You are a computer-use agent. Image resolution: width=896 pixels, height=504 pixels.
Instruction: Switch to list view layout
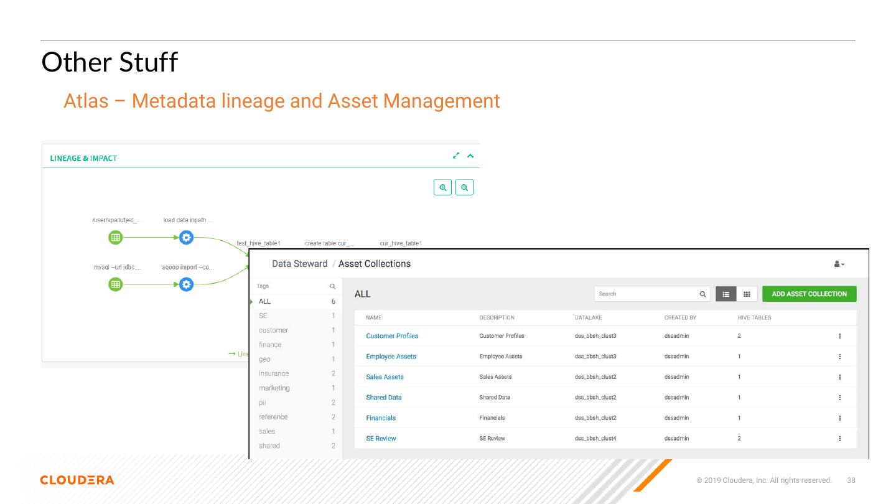pyautogui.click(x=726, y=294)
